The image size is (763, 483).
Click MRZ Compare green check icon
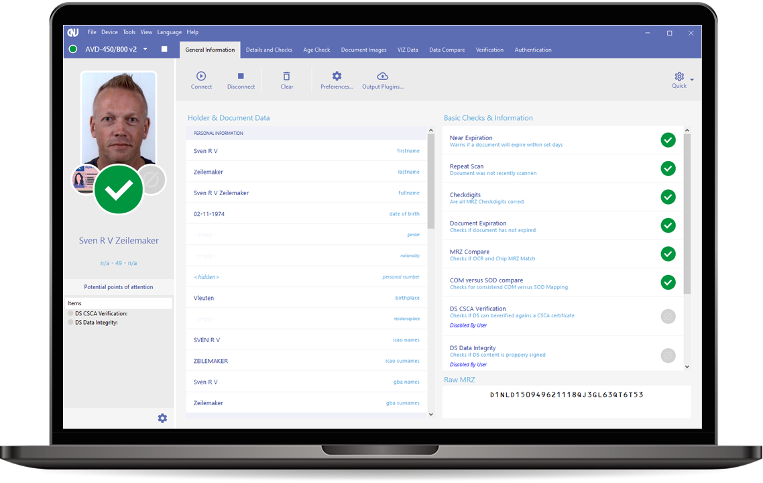668,254
